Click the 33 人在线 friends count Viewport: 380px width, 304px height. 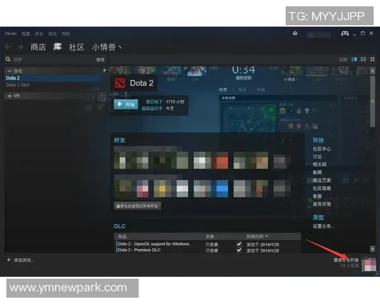coord(349,266)
